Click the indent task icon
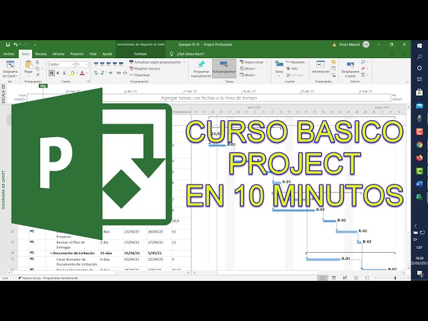428x321 pixels. click(x=102, y=73)
